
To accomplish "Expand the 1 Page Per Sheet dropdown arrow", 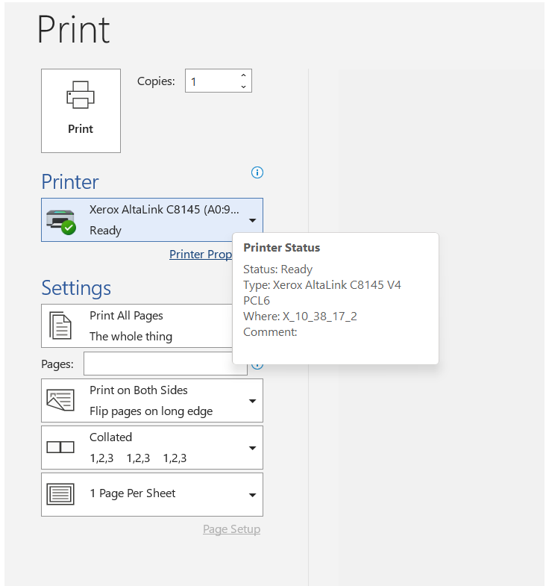I will coord(252,495).
